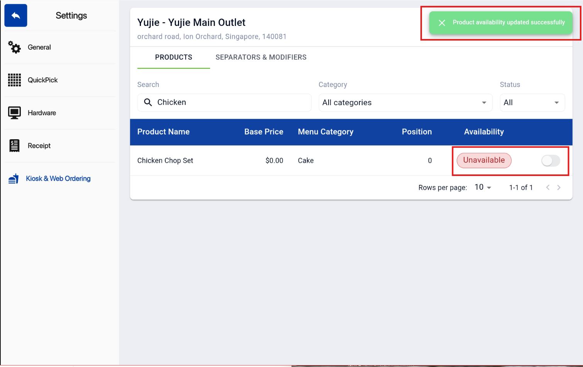Open General settings via gear icon
Image resolution: width=583 pixels, height=367 pixels.
tap(15, 47)
